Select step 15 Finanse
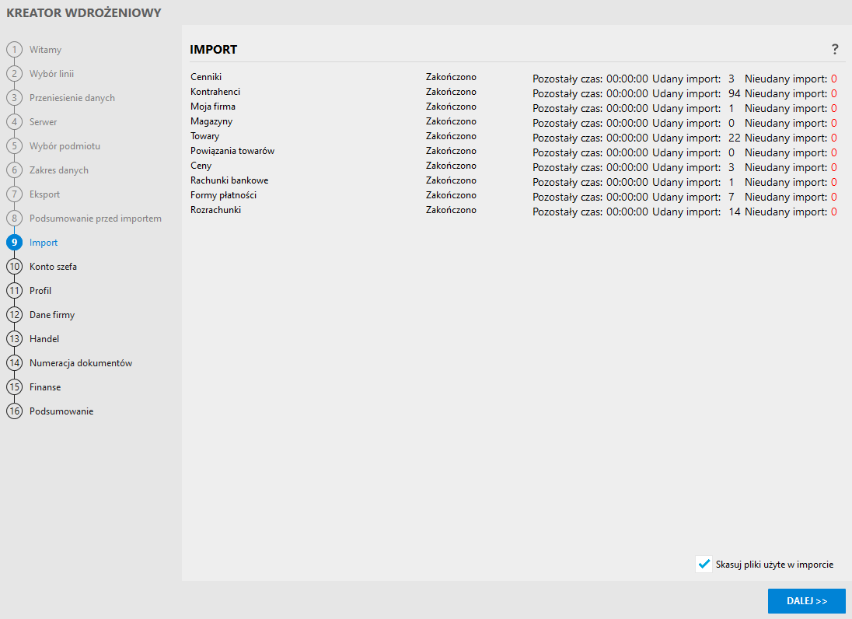Screen dimensions: 852x619 click(x=33, y=387)
